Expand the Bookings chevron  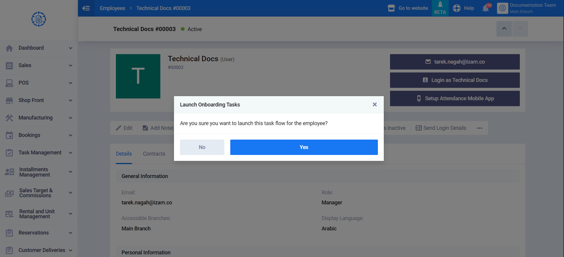[71, 135]
